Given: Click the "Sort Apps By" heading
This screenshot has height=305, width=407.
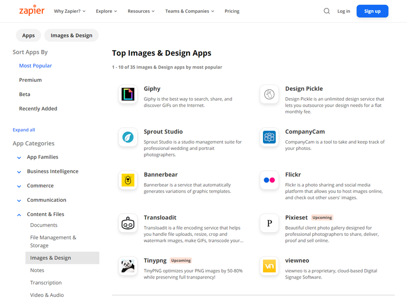Looking at the screenshot, I should (30, 52).
